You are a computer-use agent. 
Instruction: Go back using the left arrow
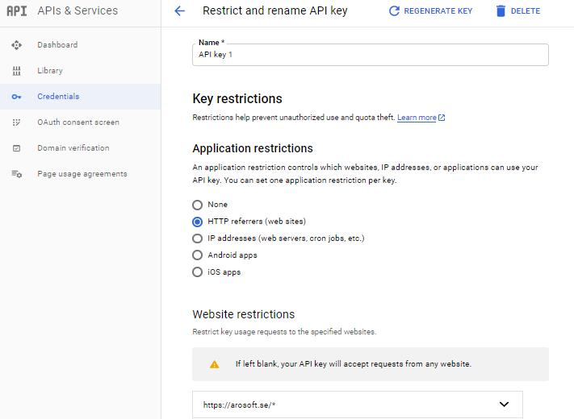click(180, 11)
